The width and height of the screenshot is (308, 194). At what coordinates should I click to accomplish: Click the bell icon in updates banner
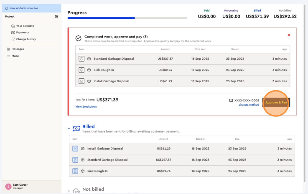6,8
